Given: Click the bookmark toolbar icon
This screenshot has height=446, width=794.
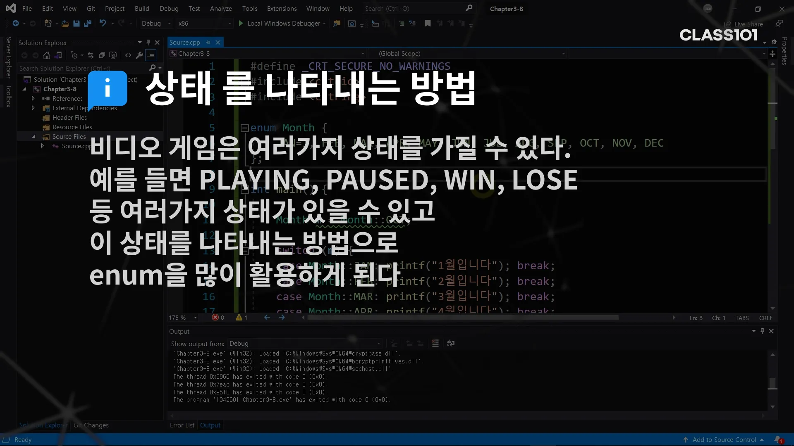Looking at the screenshot, I should [428, 24].
